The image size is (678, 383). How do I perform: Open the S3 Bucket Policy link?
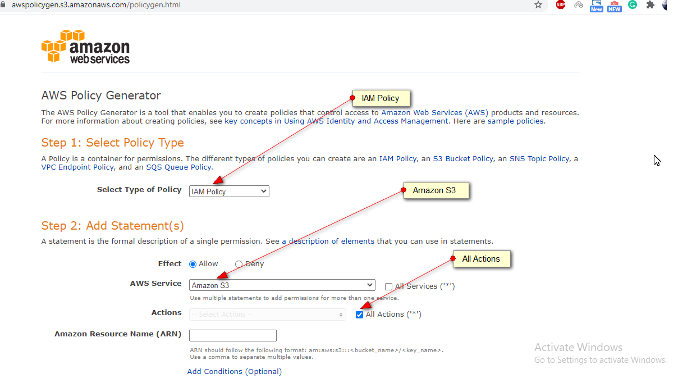(x=462, y=158)
